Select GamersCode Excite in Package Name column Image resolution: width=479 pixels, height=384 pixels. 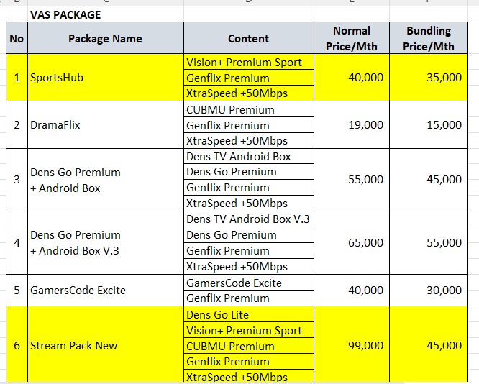pos(105,291)
